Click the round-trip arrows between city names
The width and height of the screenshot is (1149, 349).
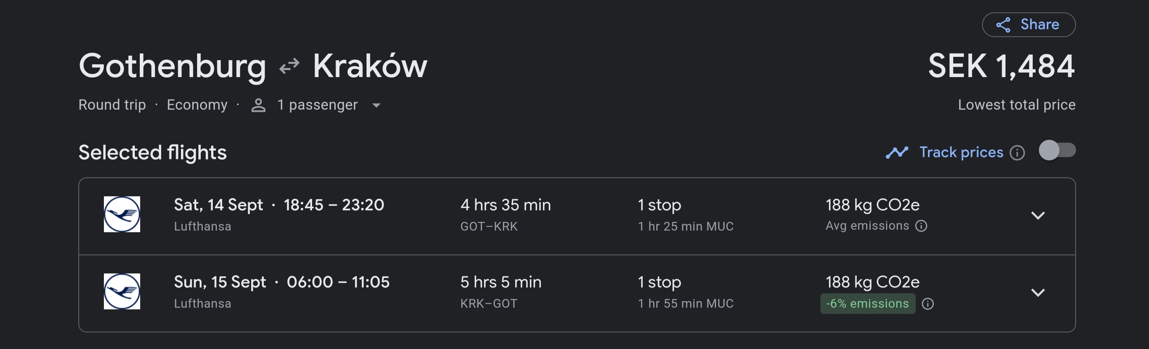coord(289,66)
